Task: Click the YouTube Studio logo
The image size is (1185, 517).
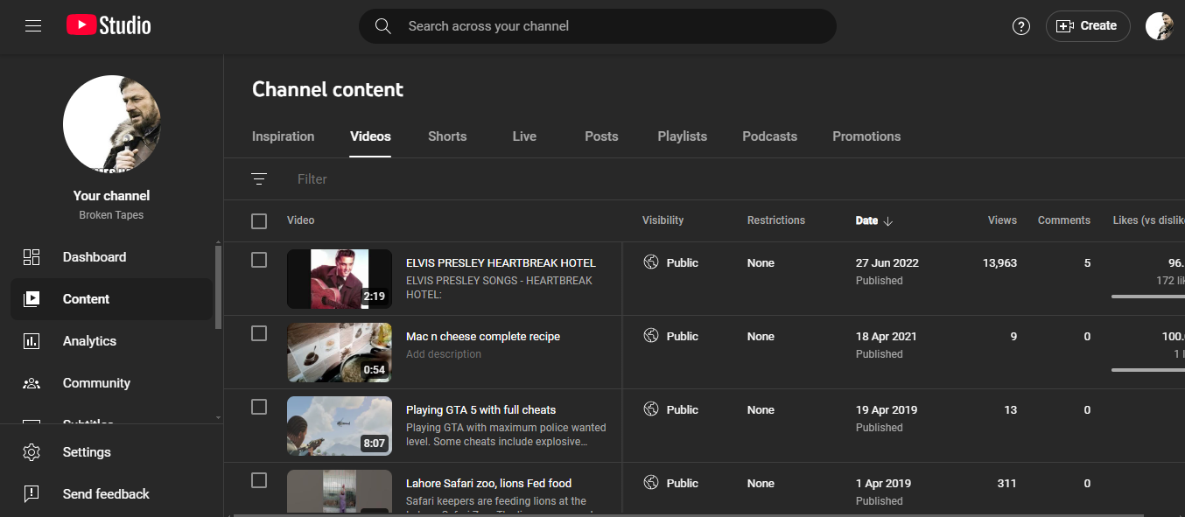Action: point(109,26)
